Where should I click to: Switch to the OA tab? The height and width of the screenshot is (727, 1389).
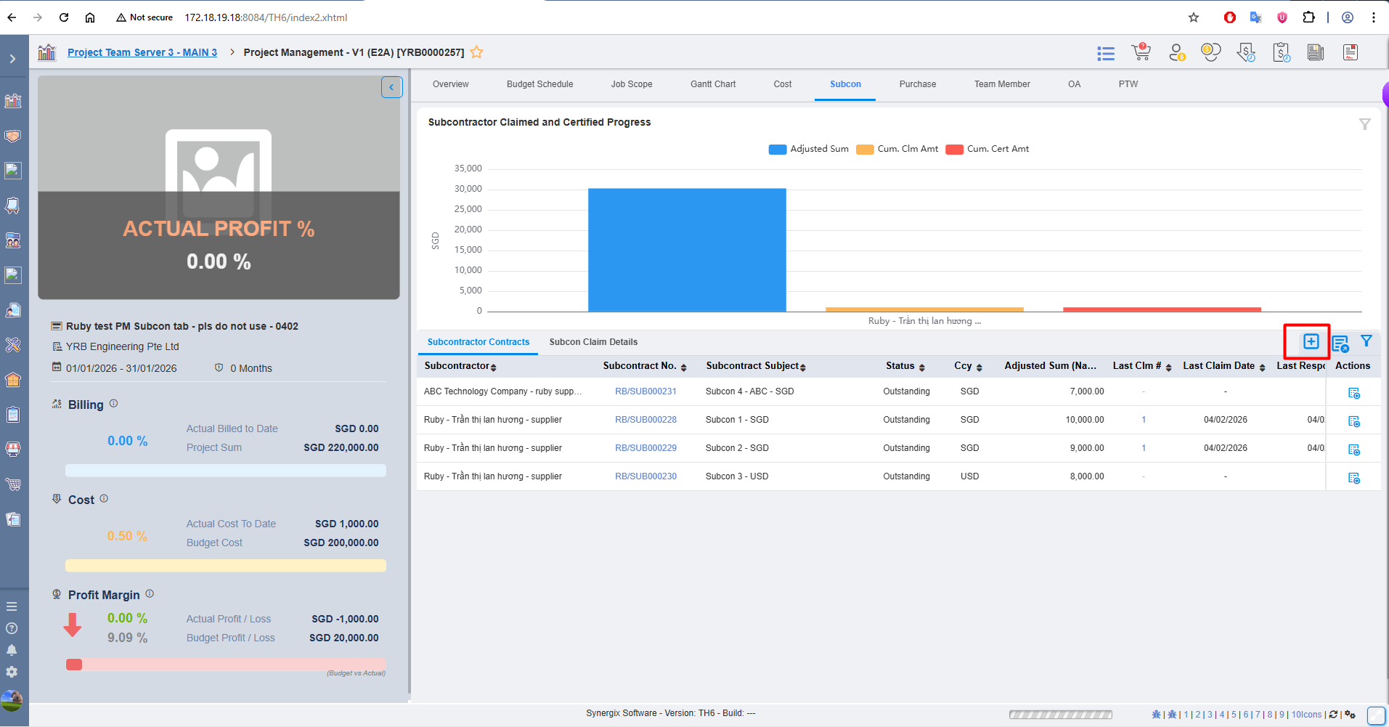click(x=1075, y=84)
